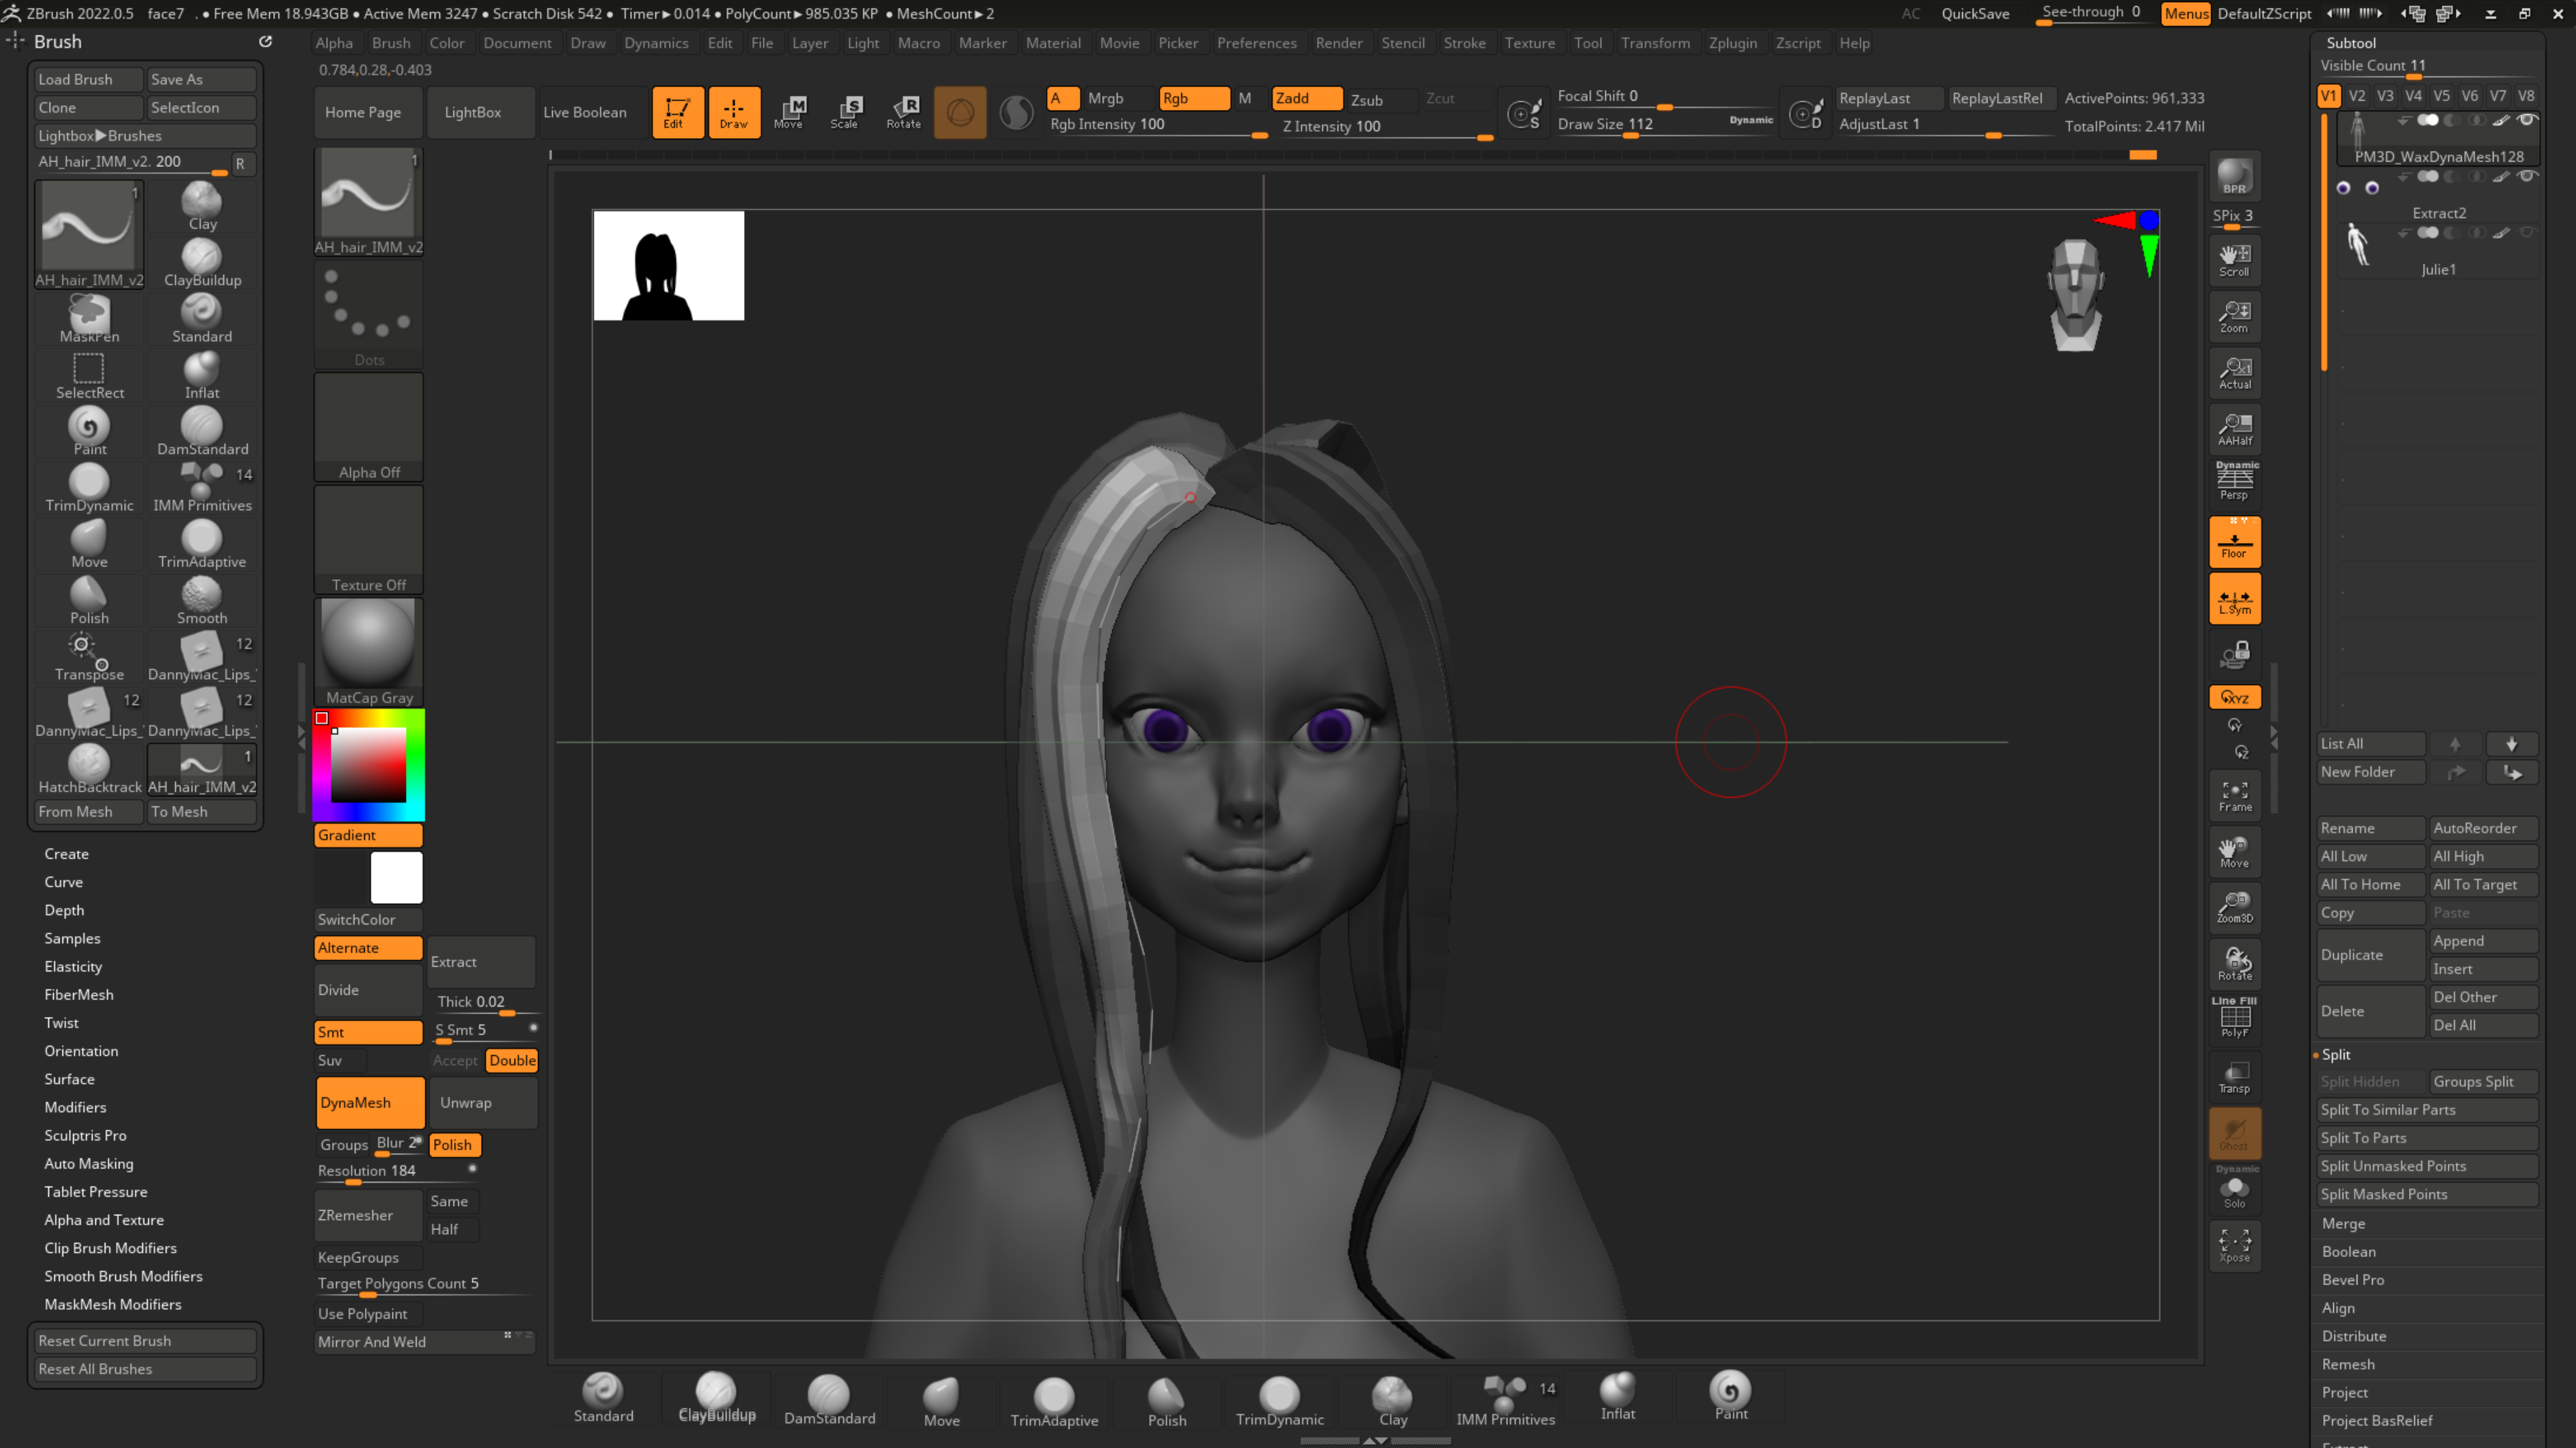The width and height of the screenshot is (2576, 1448).
Task: Click the DynaMesh button
Action: 369,1102
